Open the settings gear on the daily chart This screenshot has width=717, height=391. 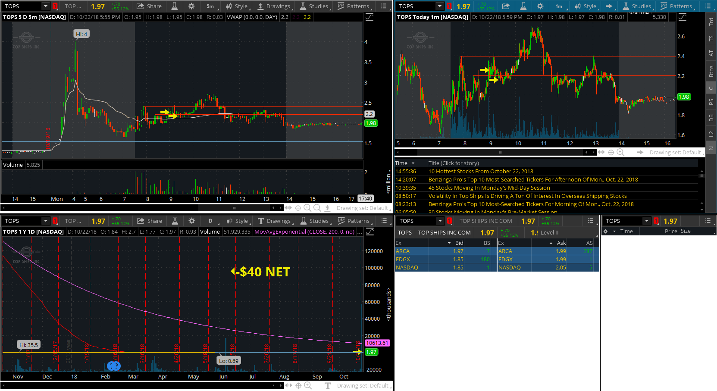click(x=192, y=221)
